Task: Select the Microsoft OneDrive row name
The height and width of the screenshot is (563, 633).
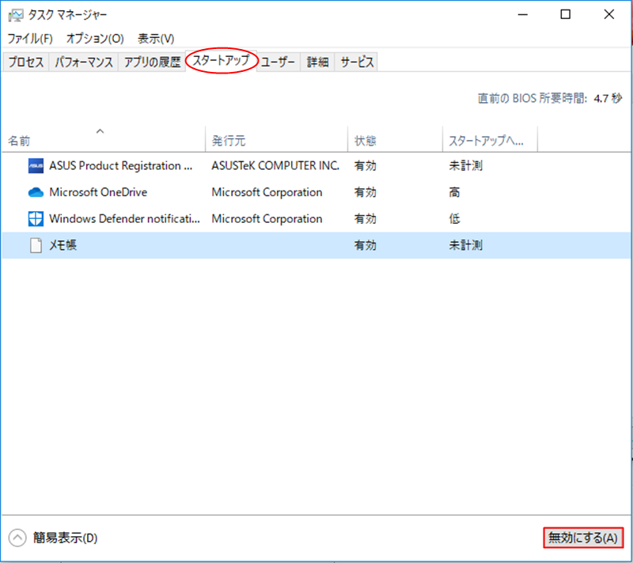Action: (x=98, y=192)
